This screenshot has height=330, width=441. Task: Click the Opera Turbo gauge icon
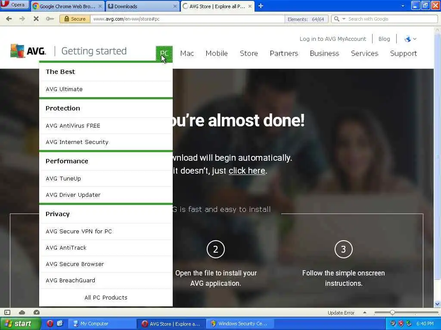[37, 312]
